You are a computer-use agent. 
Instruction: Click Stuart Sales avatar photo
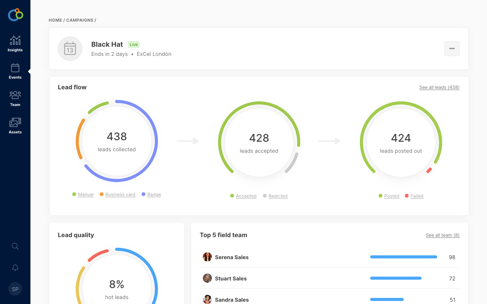tap(207, 278)
